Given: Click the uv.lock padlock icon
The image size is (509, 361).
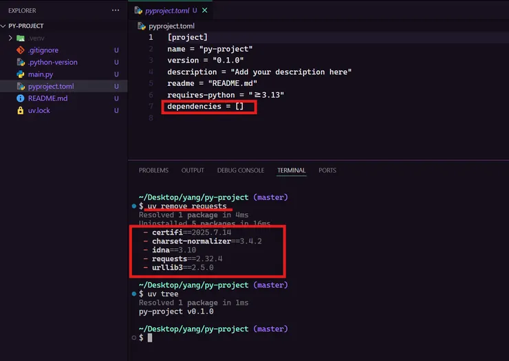Looking at the screenshot, I should coord(21,111).
